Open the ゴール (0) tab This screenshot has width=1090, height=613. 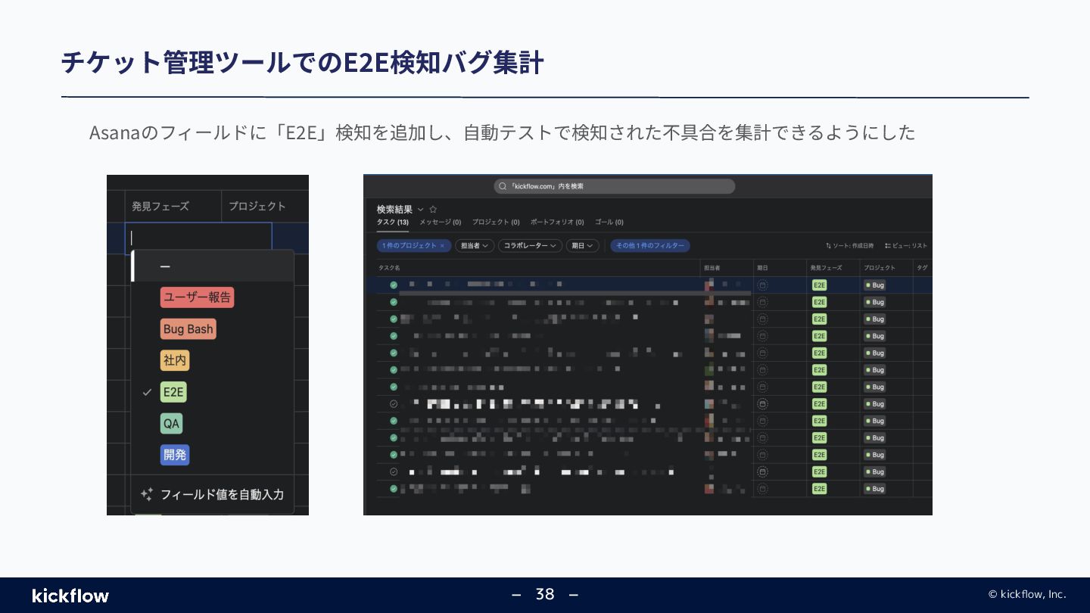(609, 222)
